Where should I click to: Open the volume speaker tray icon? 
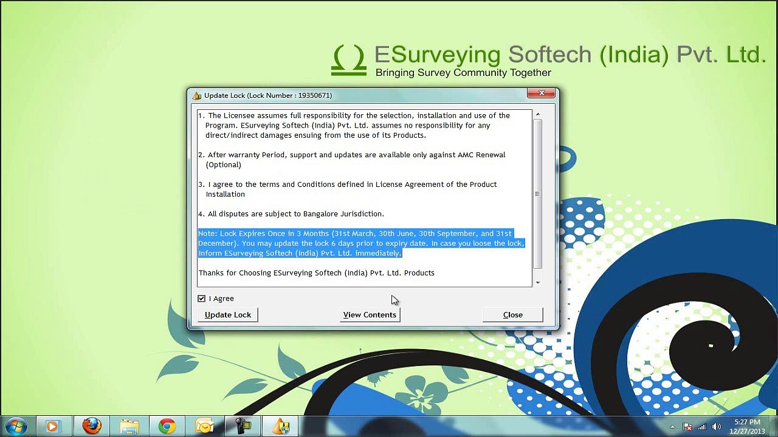716,427
